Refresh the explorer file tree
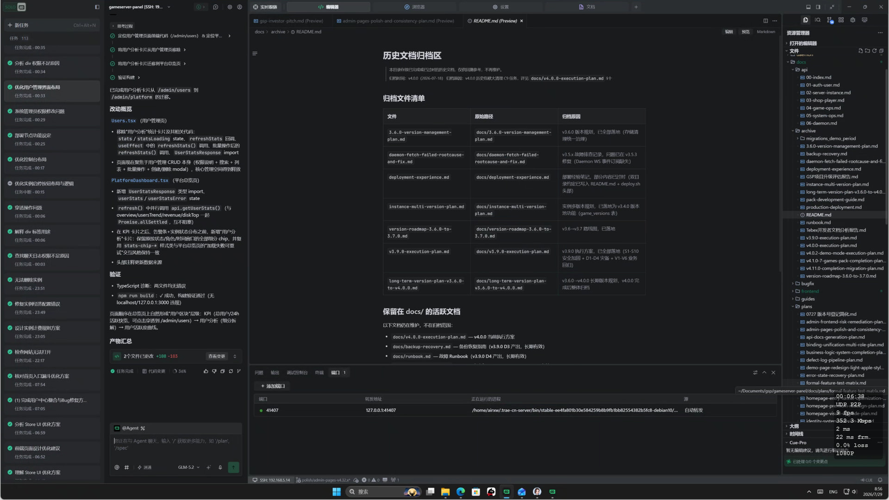Image resolution: width=889 pixels, height=500 pixels. click(x=874, y=51)
